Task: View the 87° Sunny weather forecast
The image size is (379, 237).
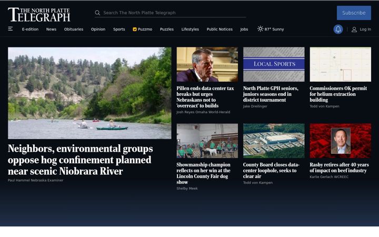Action: (x=271, y=29)
